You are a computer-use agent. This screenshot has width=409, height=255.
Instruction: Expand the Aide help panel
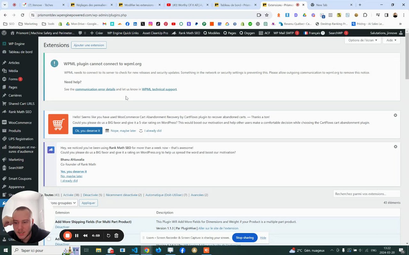(x=391, y=40)
